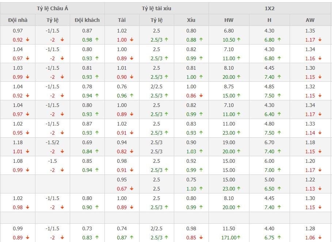
Task: Click the red down arrow beside 1.13
Action: click(x=320, y=189)
